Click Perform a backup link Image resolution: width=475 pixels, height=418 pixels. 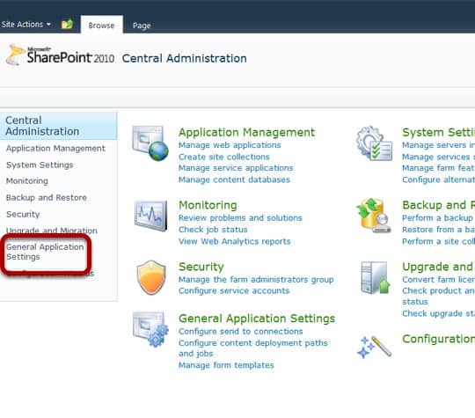[x=438, y=218]
